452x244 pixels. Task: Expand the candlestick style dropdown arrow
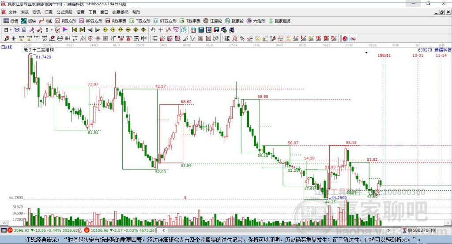(52, 30)
